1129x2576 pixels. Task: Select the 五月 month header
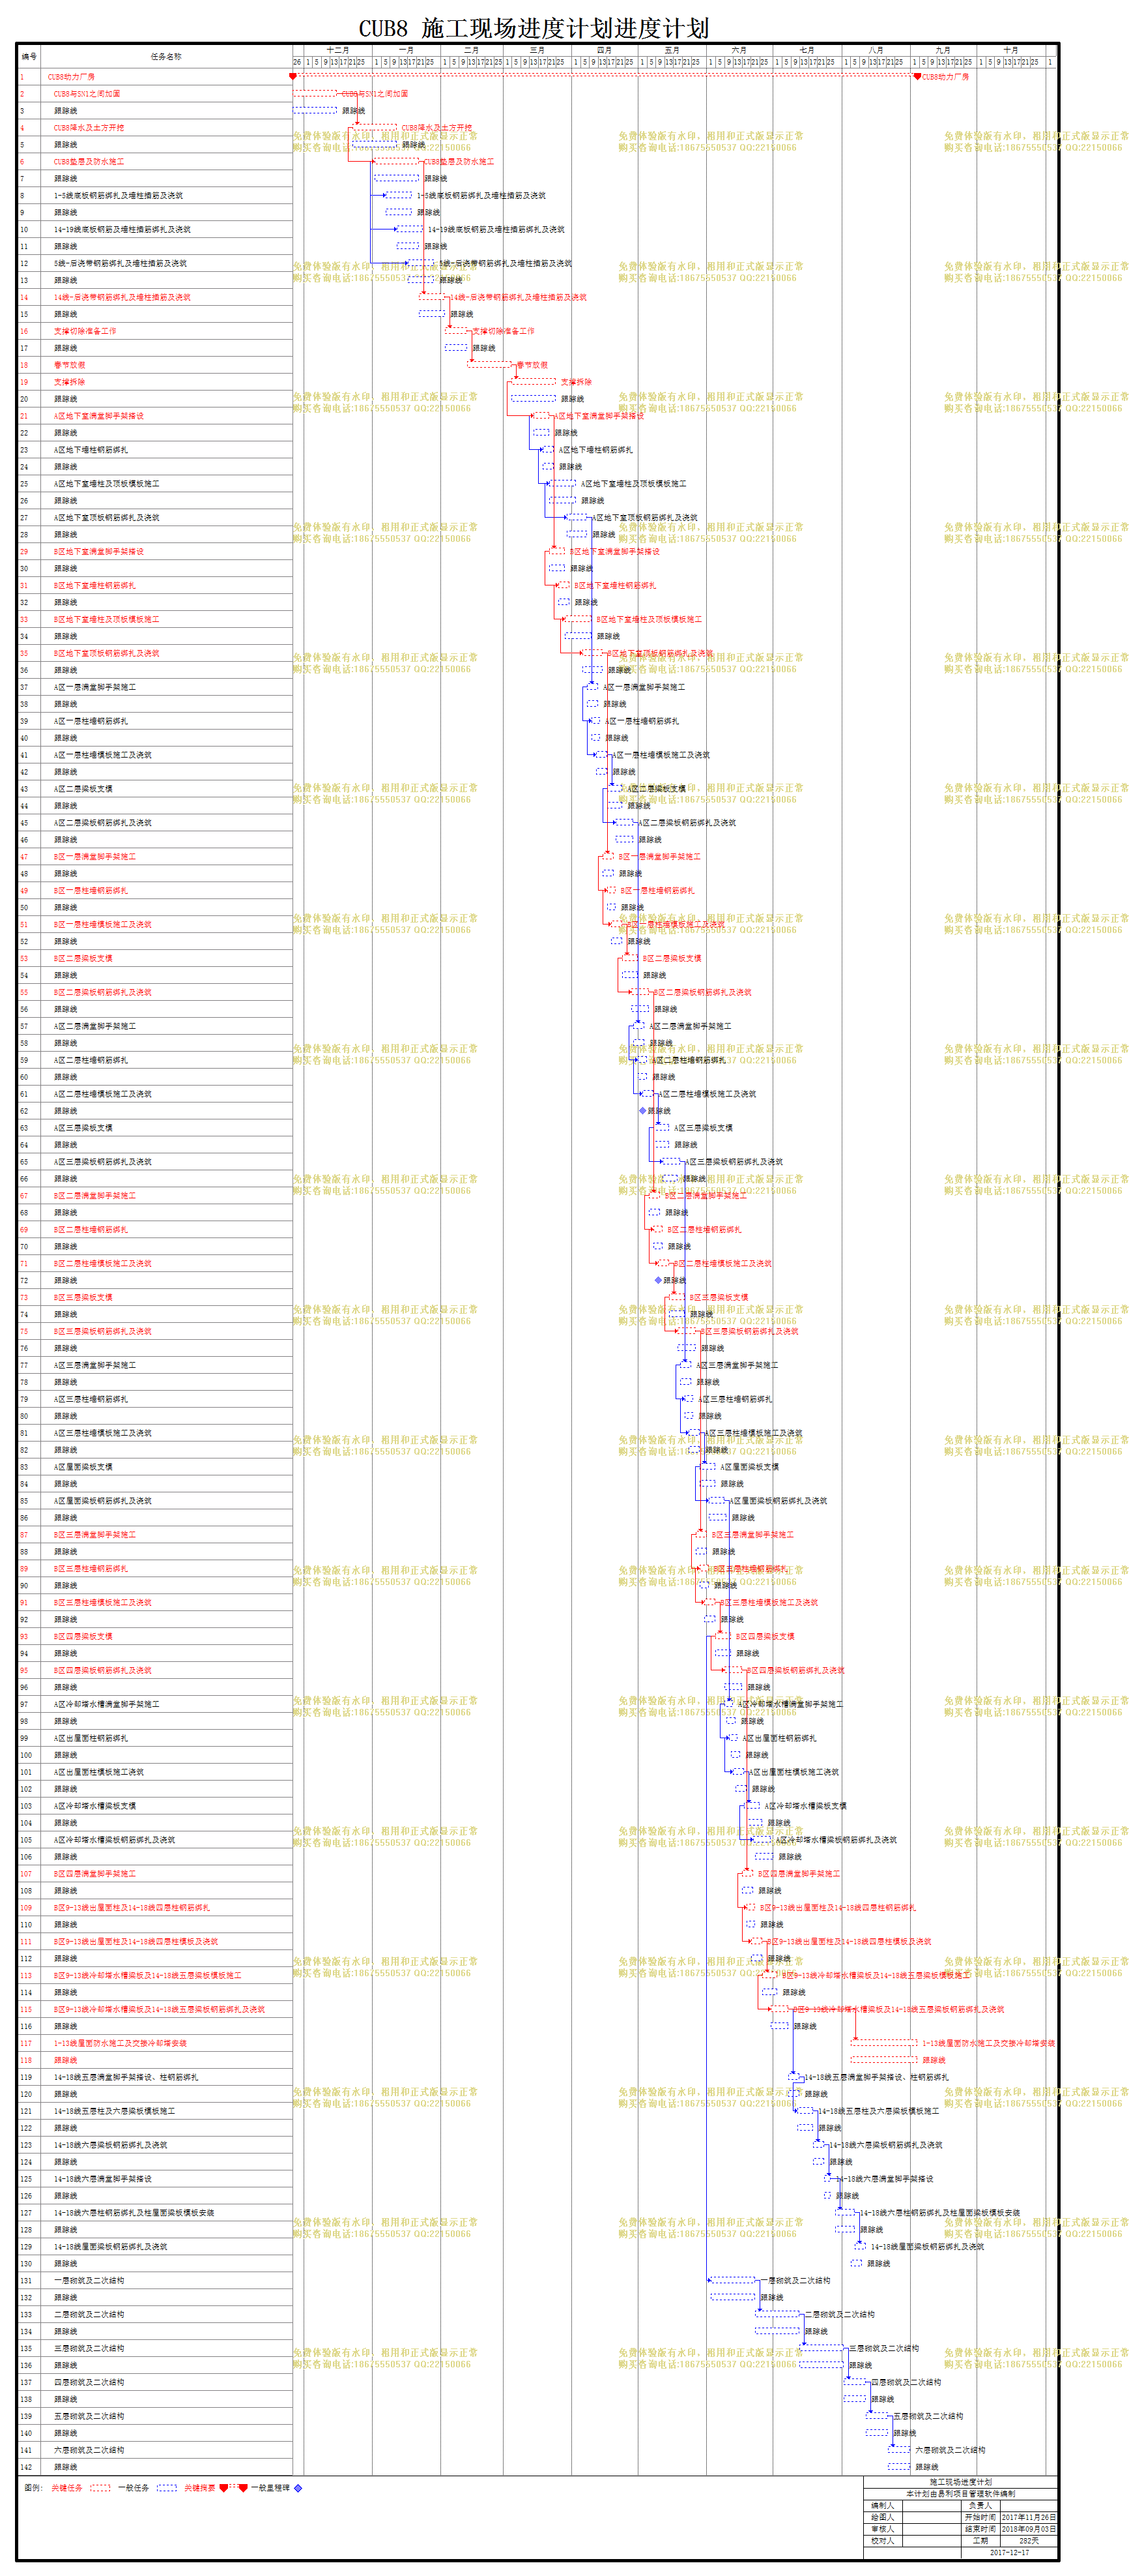(x=672, y=50)
